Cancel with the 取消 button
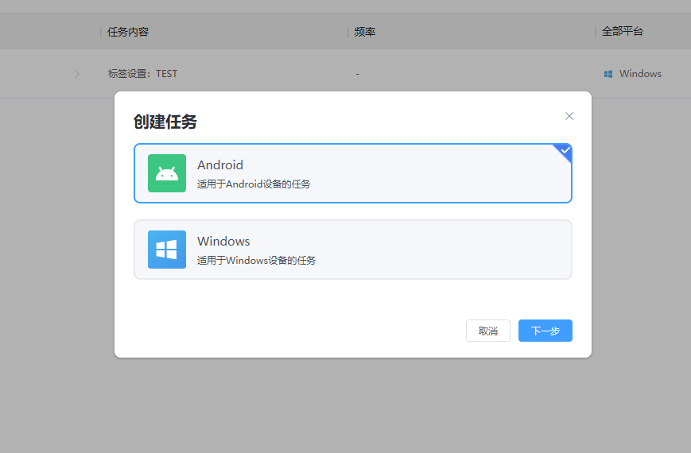 point(488,331)
